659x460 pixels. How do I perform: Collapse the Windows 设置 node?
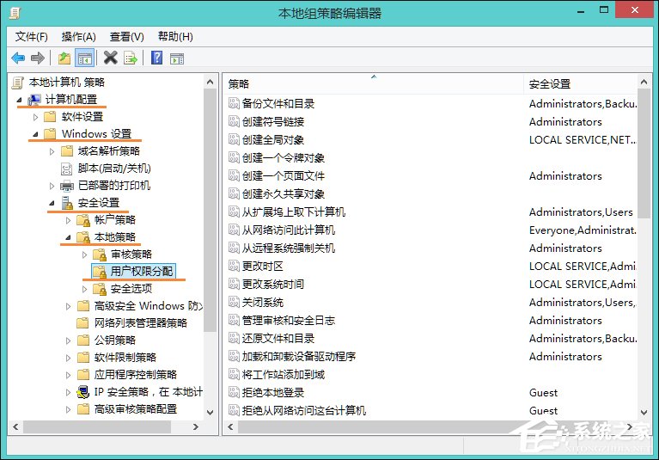point(36,134)
